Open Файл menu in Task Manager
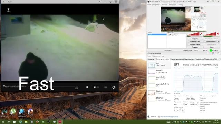Image resolution: width=221 pixels, height=124 pixels. point(149,56)
